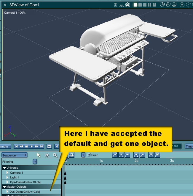Click the sun-shaped icon in sequencer toolbar

tap(47, 155)
